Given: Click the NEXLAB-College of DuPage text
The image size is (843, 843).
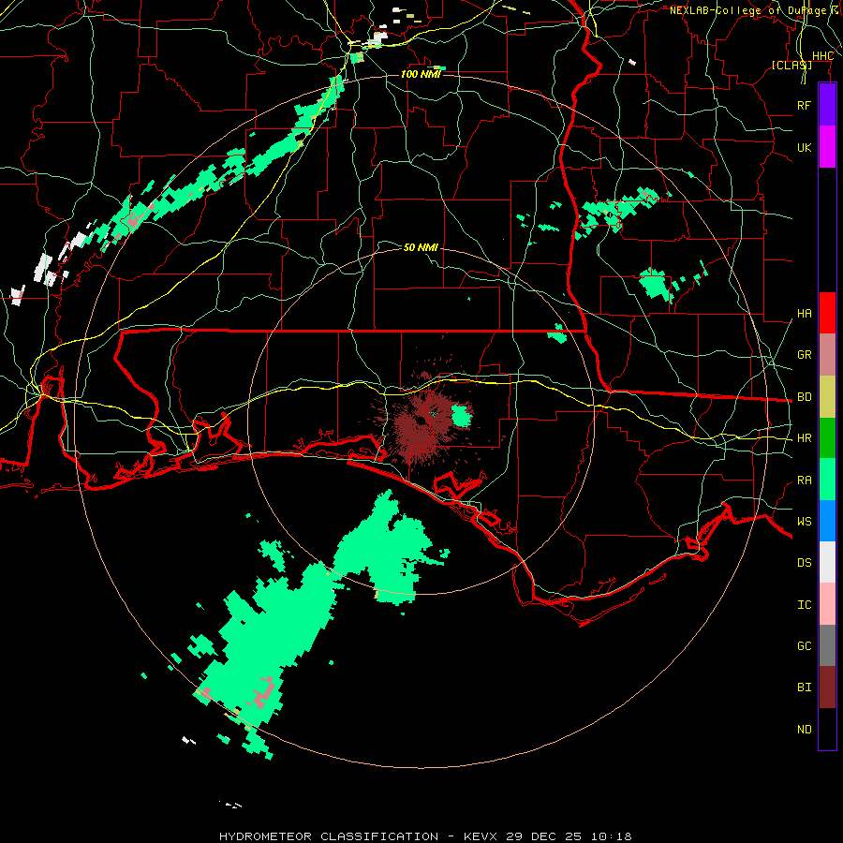Looking at the screenshot, I should click(x=747, y=10).
